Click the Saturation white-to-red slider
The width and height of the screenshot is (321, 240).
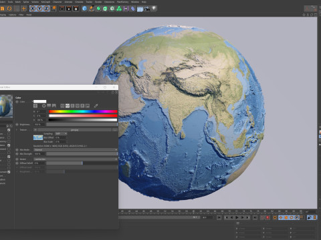pos(83,115)
